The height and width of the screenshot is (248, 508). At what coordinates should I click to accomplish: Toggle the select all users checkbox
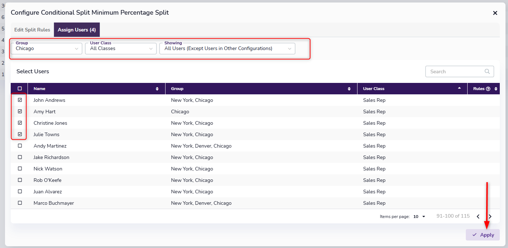20,89
